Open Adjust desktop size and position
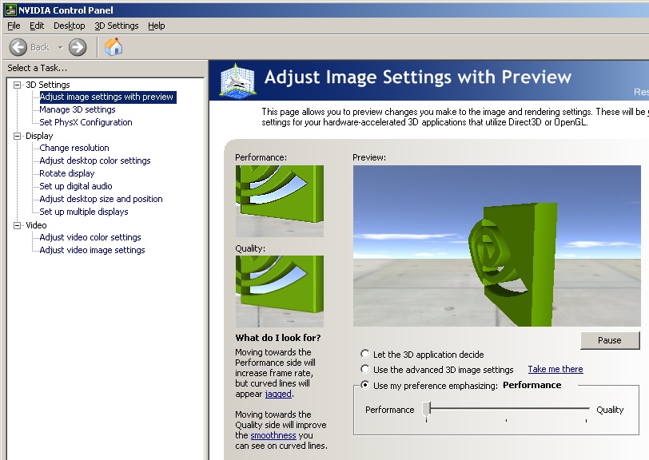This screenshot has height=460, width=649. coord(101,200)
